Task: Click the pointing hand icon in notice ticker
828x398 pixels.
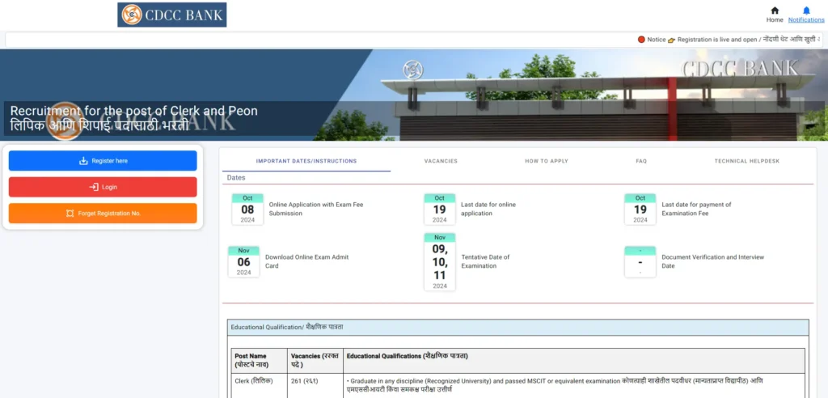Action: [x=671, y=40]
